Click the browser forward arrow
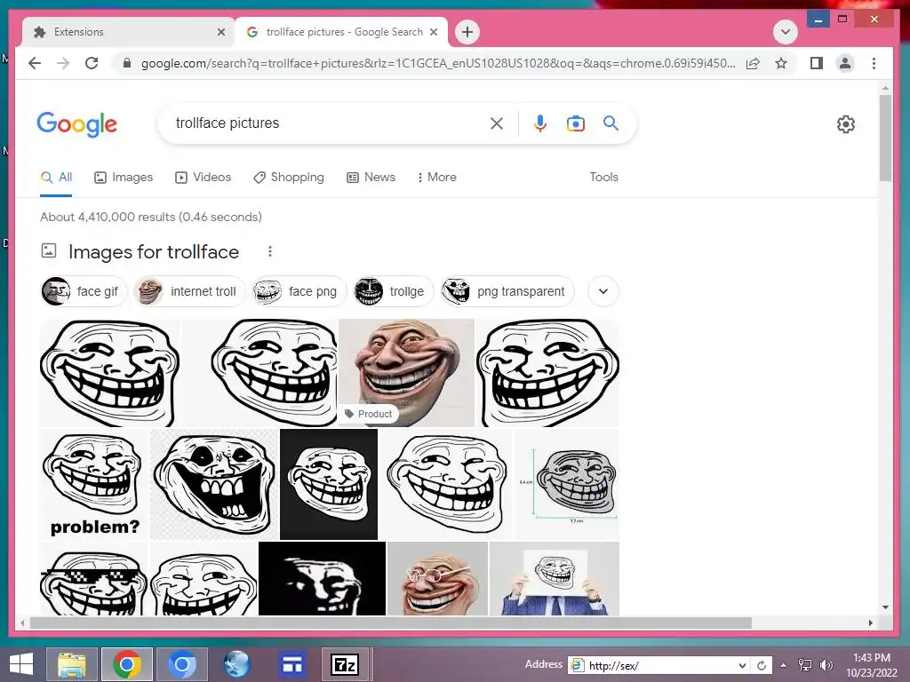Image resolution: width=910 pixels, height=682 pixels. click(x=63, y=63)
